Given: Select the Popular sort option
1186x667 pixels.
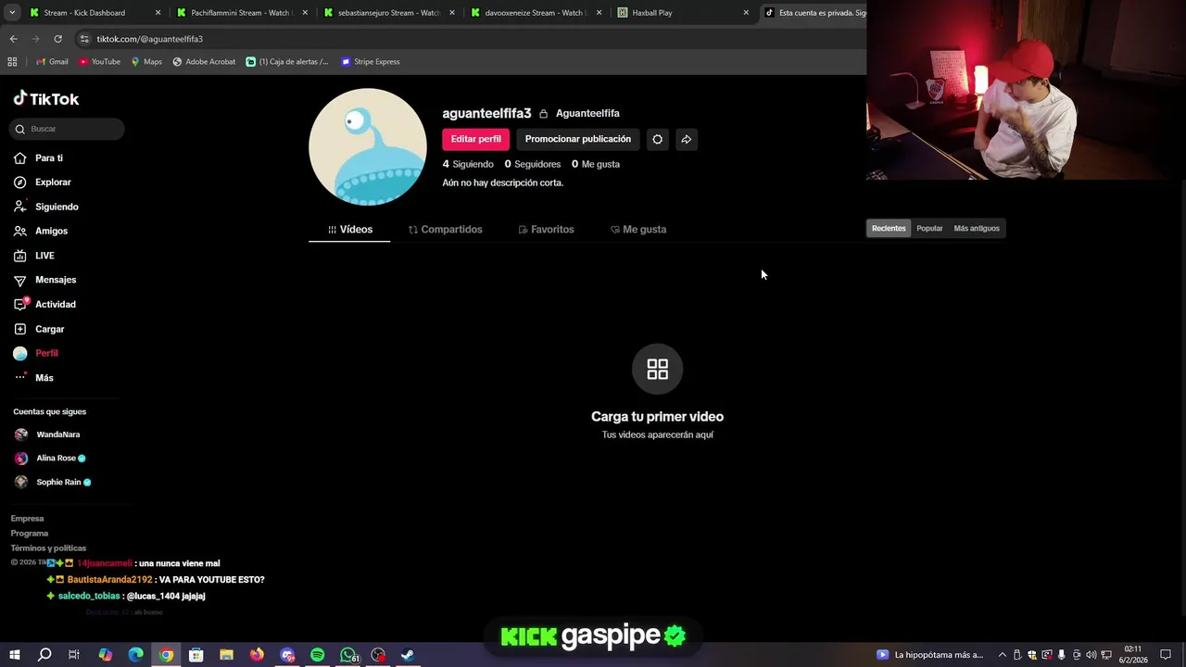Looking at the screenshot, I should [x=929, y=229].
